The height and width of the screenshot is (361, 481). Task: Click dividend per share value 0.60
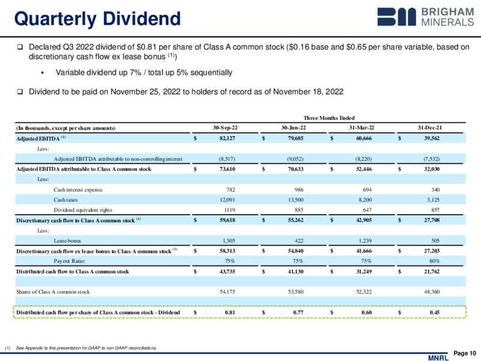pos(366,312)
